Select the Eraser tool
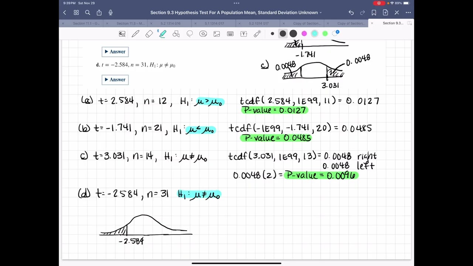This screenshot has width=473, height=266. coord(149,34)
